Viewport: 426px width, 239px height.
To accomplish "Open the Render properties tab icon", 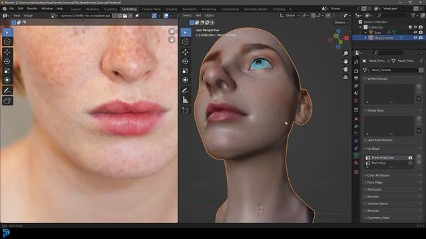I will point(356,71).
